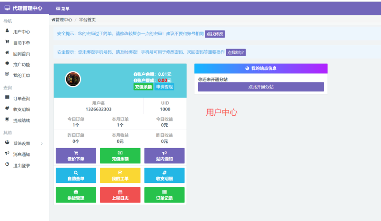381x221 pixels.
Task: Click the 代理管理中心 title
Action: [x=27, y=8]
